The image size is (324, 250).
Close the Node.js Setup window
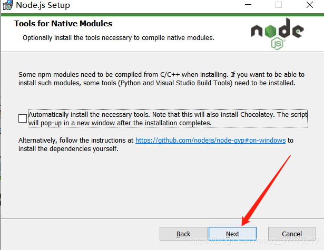[310, 5]
